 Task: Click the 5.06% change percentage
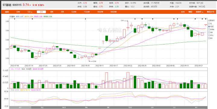point(41,5)
